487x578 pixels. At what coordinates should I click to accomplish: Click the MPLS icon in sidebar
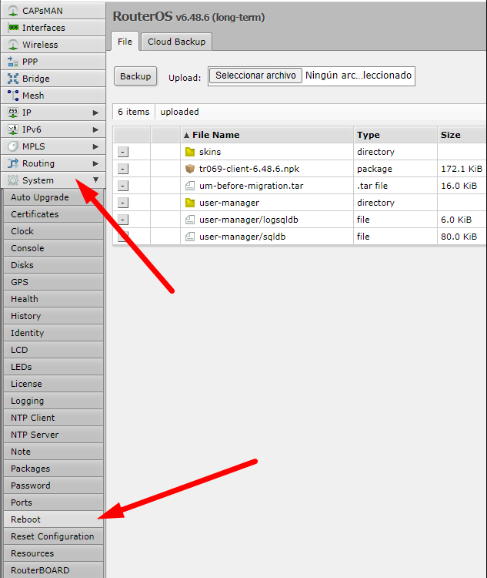13,146
